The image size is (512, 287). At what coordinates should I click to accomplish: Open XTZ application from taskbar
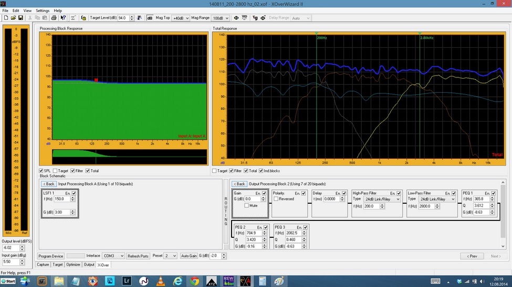211,281
